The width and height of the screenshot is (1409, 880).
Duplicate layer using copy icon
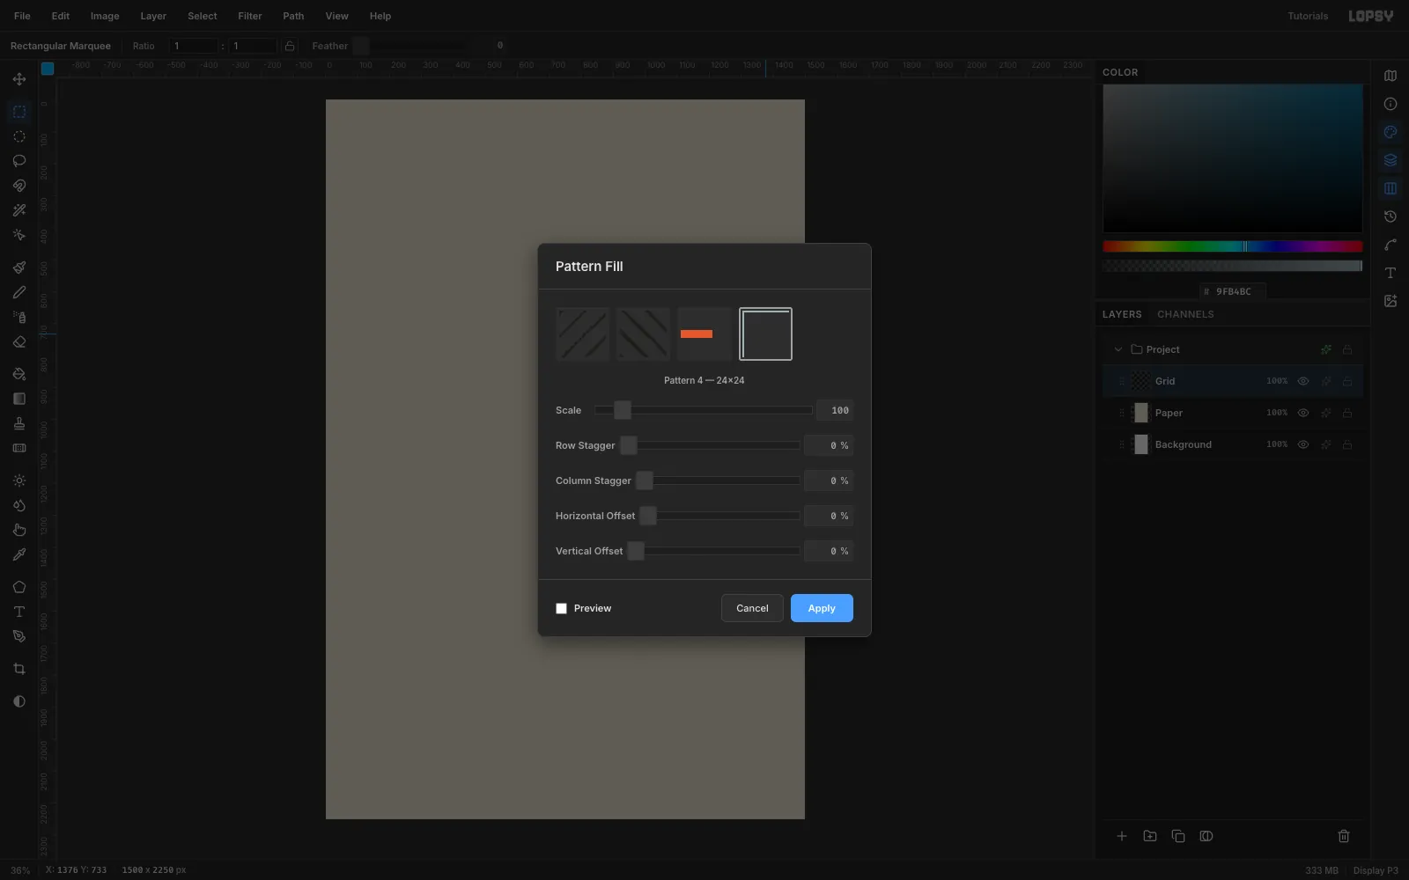coord(1178,836)
